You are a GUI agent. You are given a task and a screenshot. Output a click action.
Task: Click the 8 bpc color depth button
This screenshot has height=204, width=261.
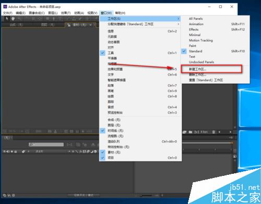pos(204,132)
